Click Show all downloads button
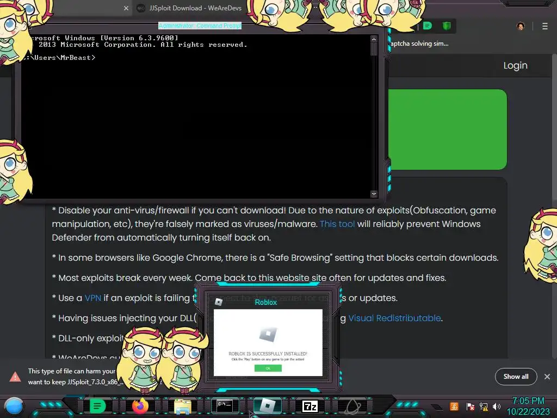Viewport: 557px width, 418px height. 516,377
